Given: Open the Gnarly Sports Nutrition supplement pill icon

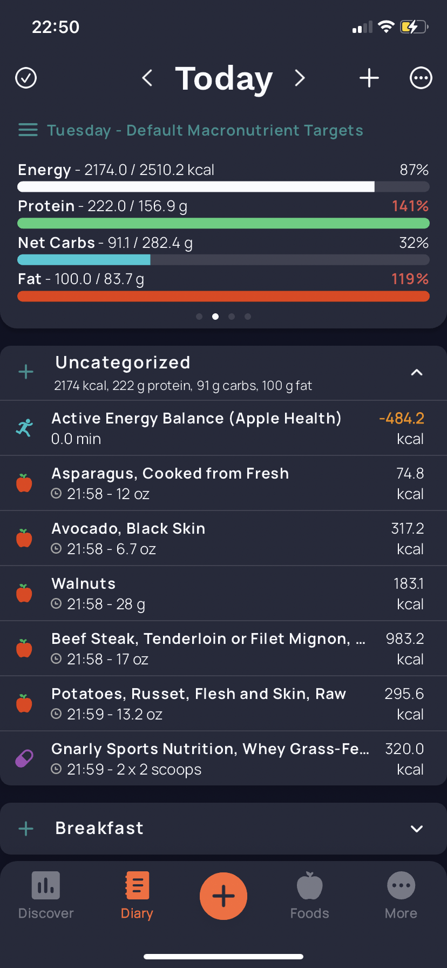Looking at the screenshot, I should (24, 758).
